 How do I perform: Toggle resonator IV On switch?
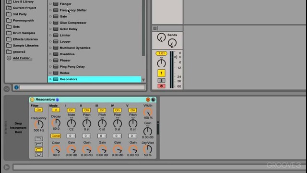click(x=117, y=110)
